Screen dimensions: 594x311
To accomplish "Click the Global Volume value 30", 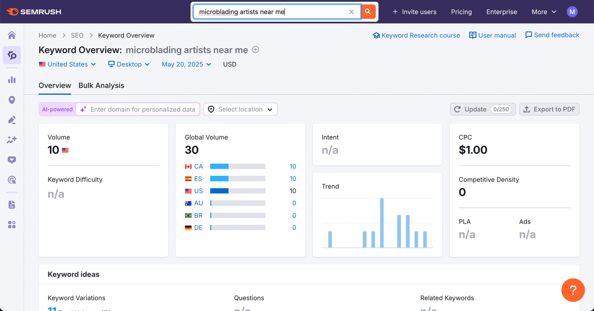I will (x=192, y=150).
